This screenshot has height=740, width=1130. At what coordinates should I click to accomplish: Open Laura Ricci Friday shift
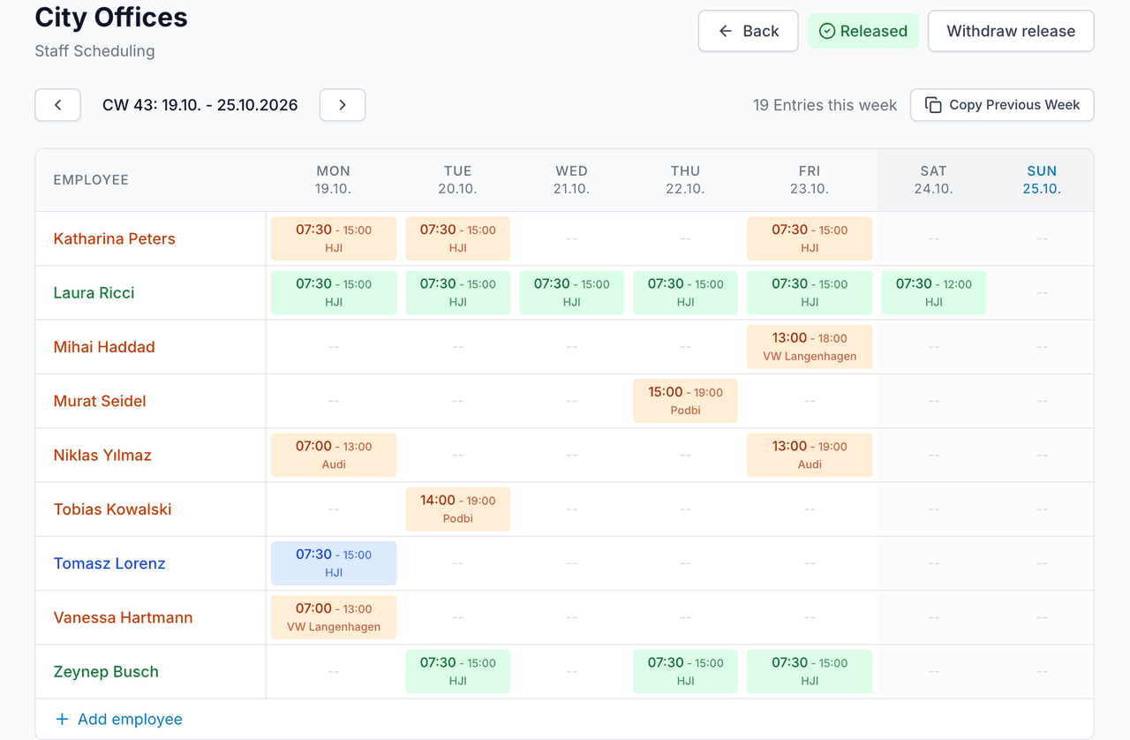coord(810,292)
